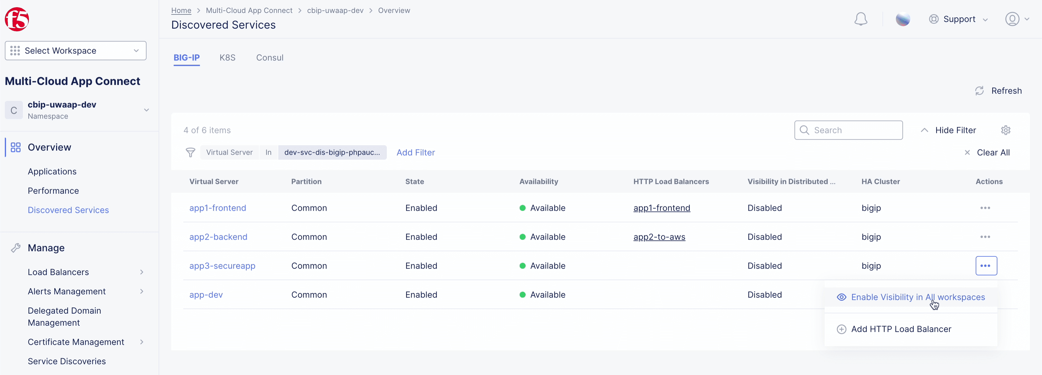
Task: Open the notifications bell
Action: pyautogui.click(x=860, y=19)
